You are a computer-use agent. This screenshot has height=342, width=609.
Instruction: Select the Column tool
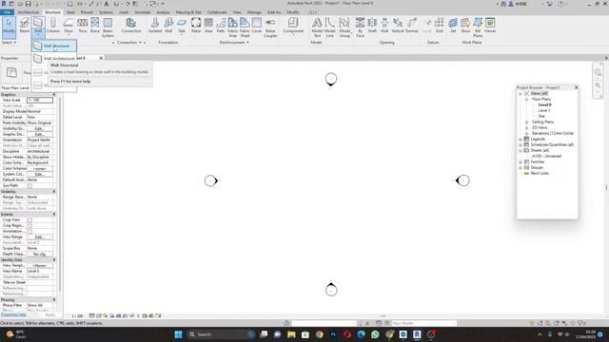(x=53, y=26)
